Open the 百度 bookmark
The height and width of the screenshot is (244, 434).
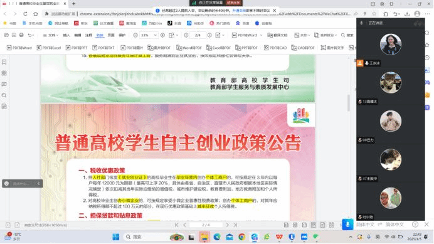[x=243, y=24]
